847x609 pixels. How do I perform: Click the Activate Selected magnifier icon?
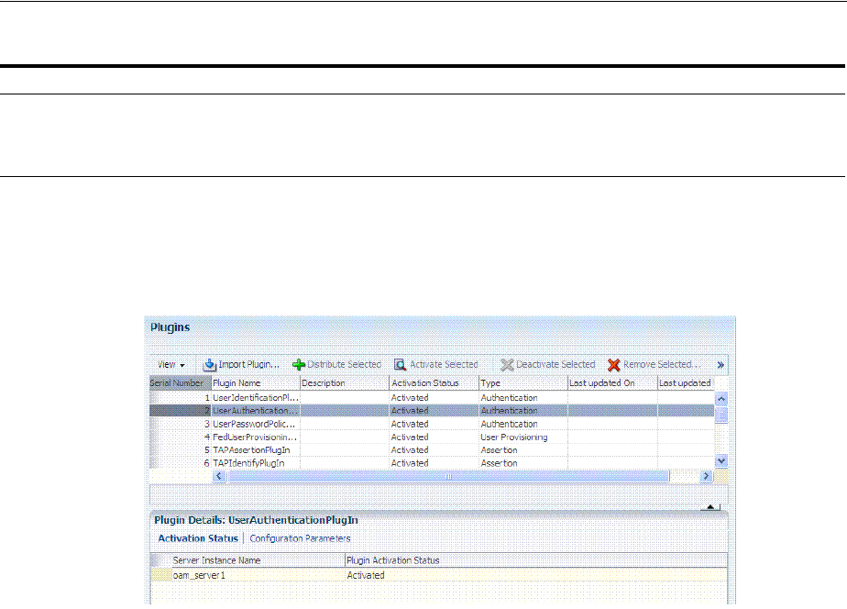pyautogui.click(x=401, y=364)
